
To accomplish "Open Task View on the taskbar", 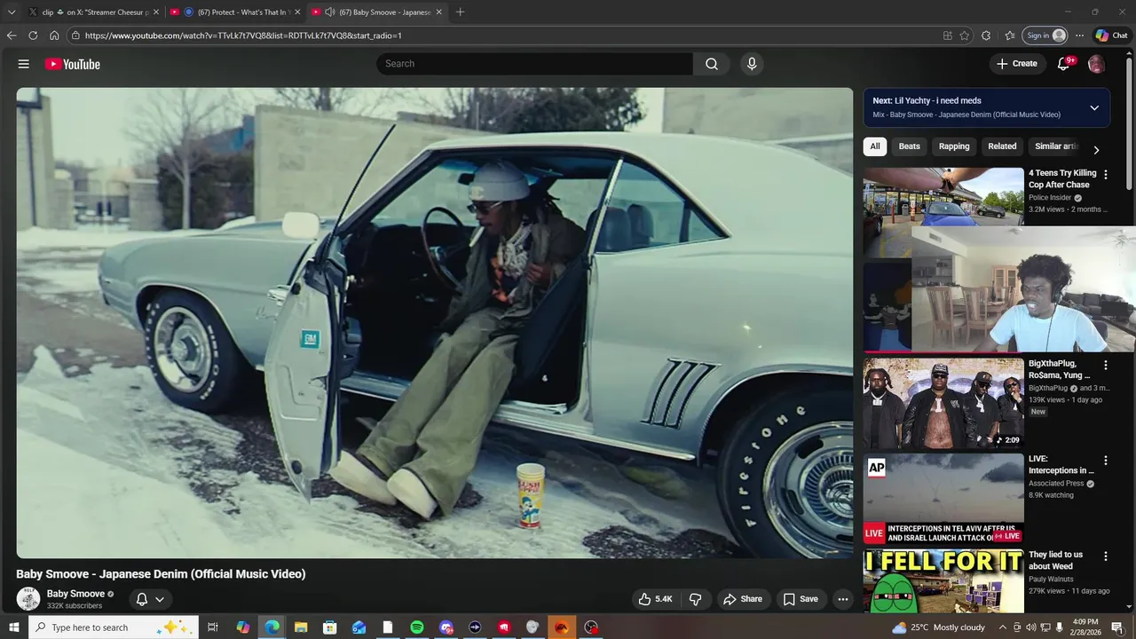I will coord(213,627).
